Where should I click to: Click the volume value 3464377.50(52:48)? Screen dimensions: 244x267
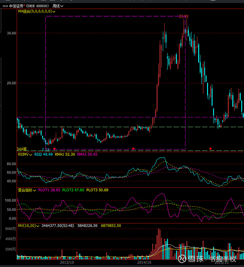click(58, 226)
